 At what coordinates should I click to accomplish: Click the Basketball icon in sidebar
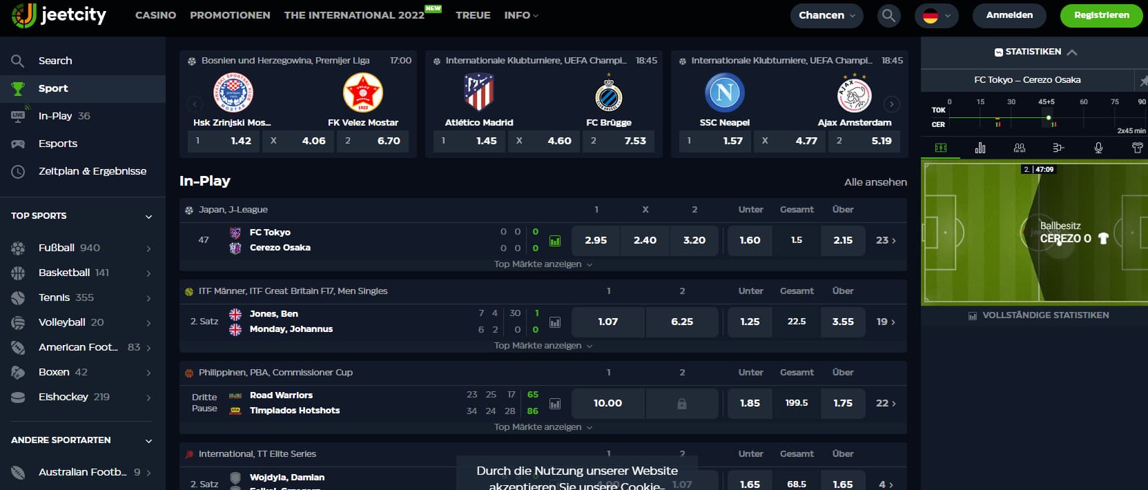click(x=19, y=273)
